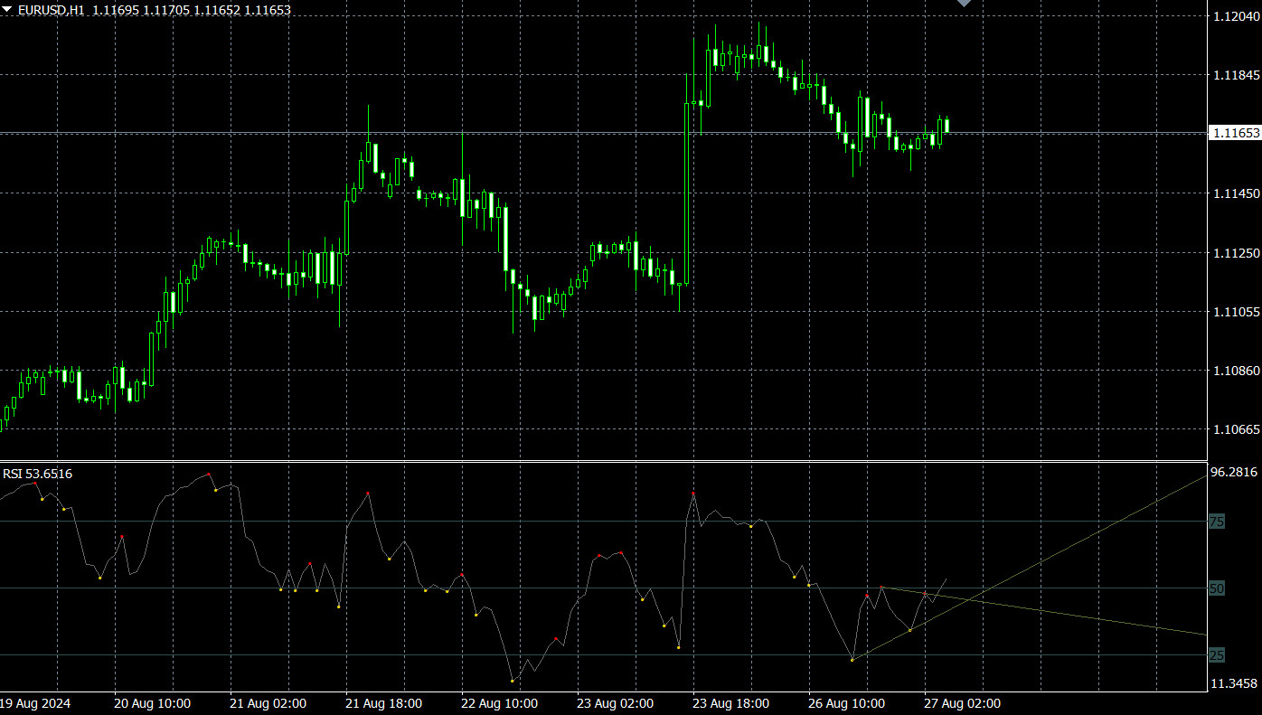Click the 1.11450 price scale value
The height and width of the screenshot is (715, 1262).
[x=1235, y=193]
